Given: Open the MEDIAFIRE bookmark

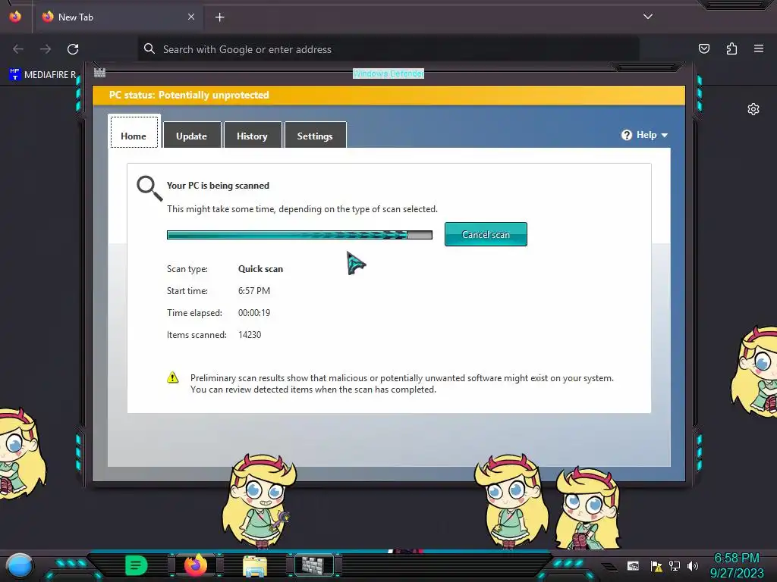Looking at the screenshot, I should tap(43, 74).
